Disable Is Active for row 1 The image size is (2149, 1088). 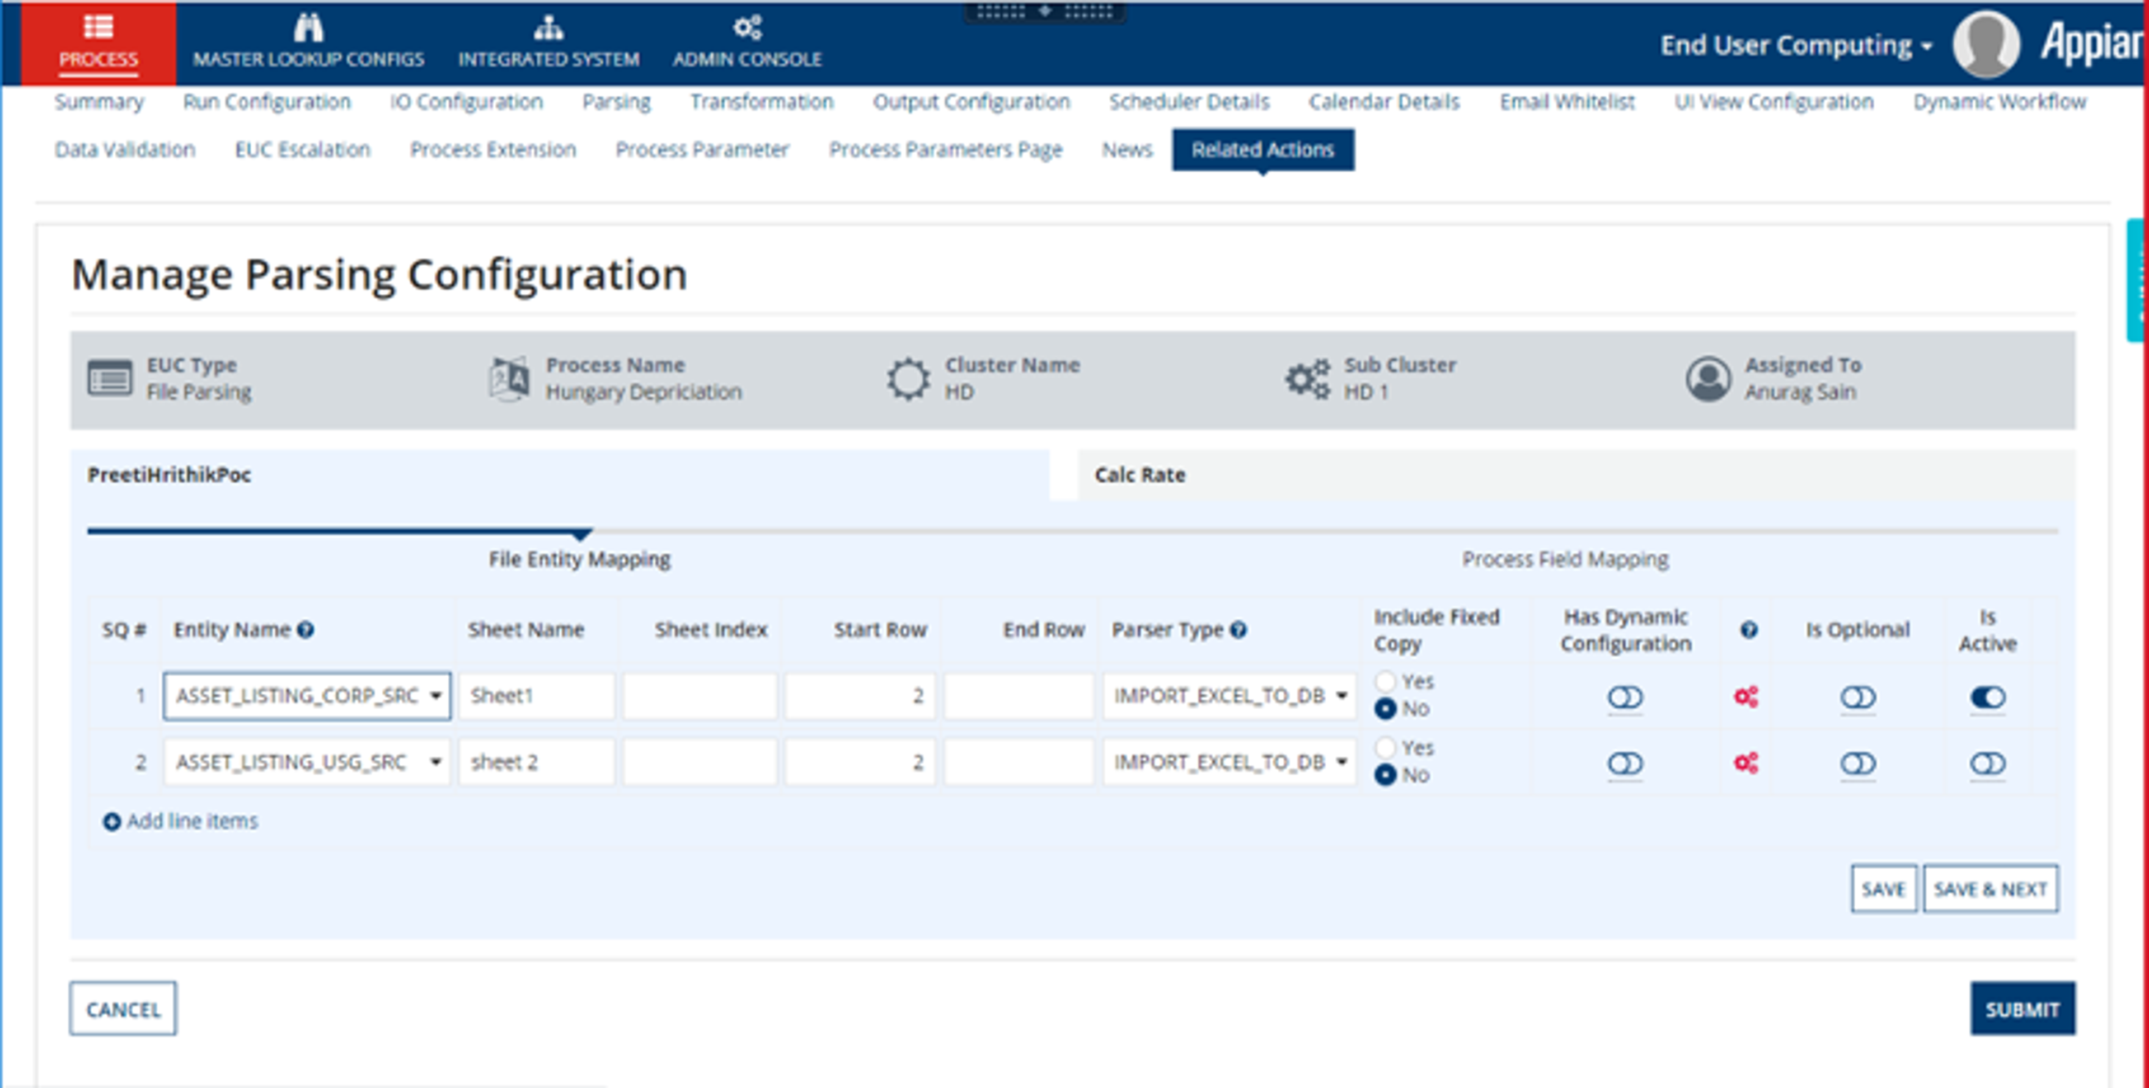1988,696
